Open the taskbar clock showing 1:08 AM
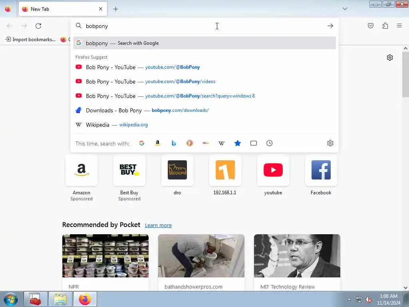The height and width of the screenshot is (307, 409). (x=389, y=299)
